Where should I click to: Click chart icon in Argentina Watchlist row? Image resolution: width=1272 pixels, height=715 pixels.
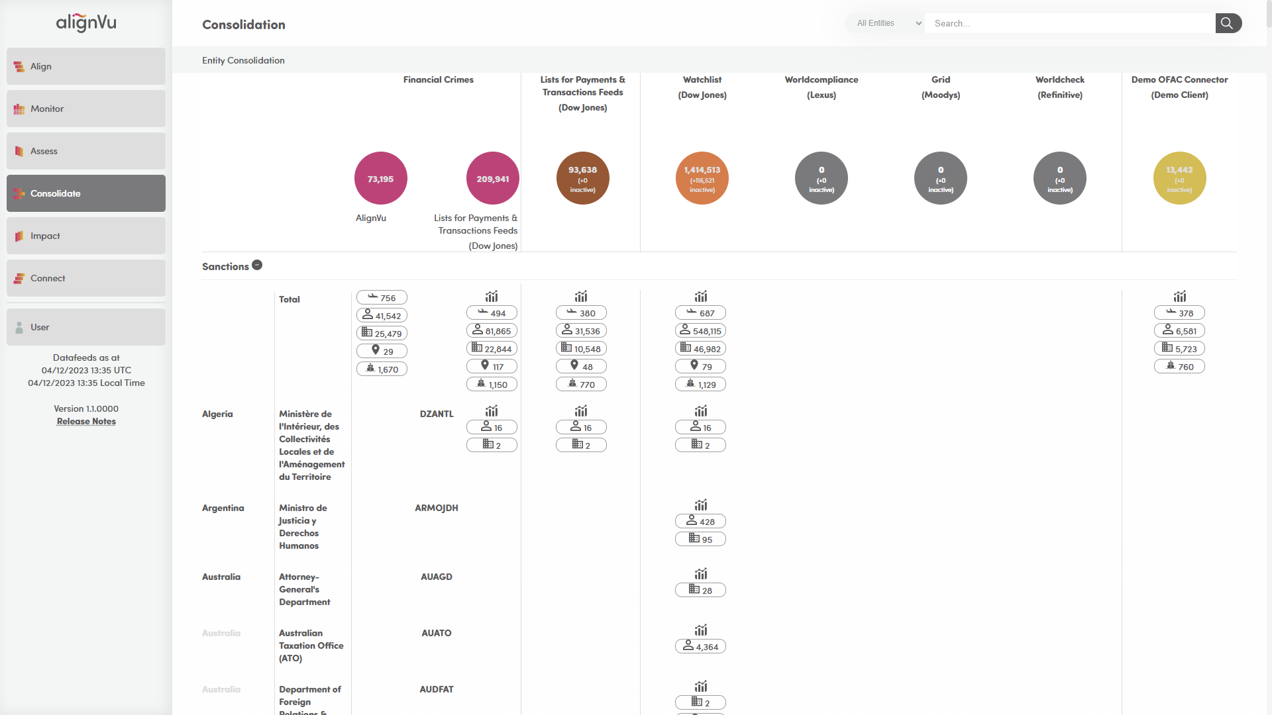click(x=700, y=504)
